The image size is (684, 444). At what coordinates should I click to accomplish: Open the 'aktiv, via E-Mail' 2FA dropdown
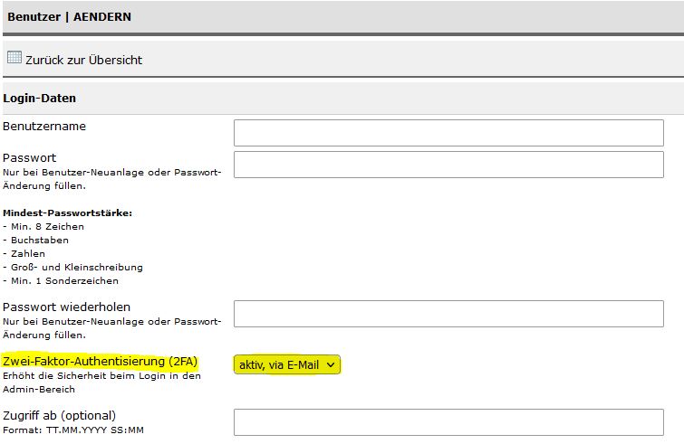pyautogui.click(x=286, y=364)
